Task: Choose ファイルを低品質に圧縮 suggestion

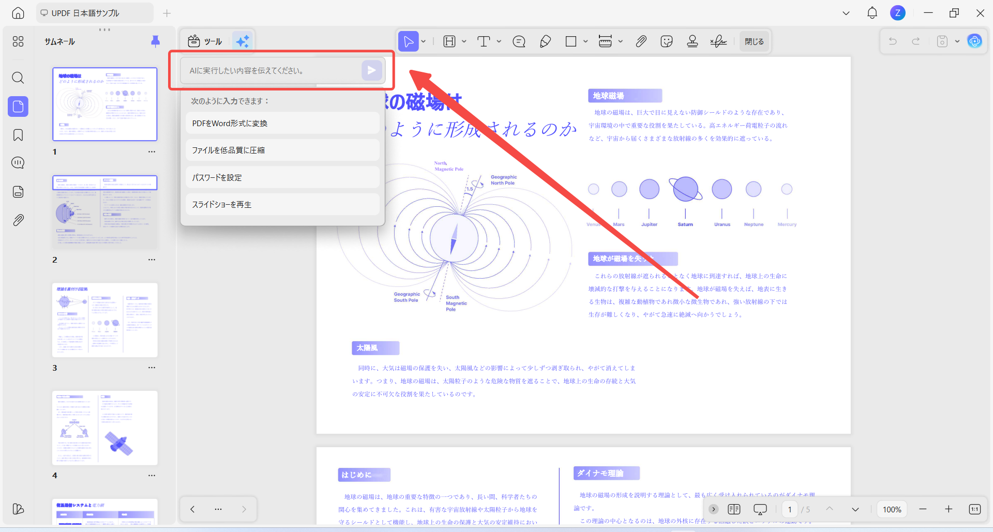Action: [282, 150]
